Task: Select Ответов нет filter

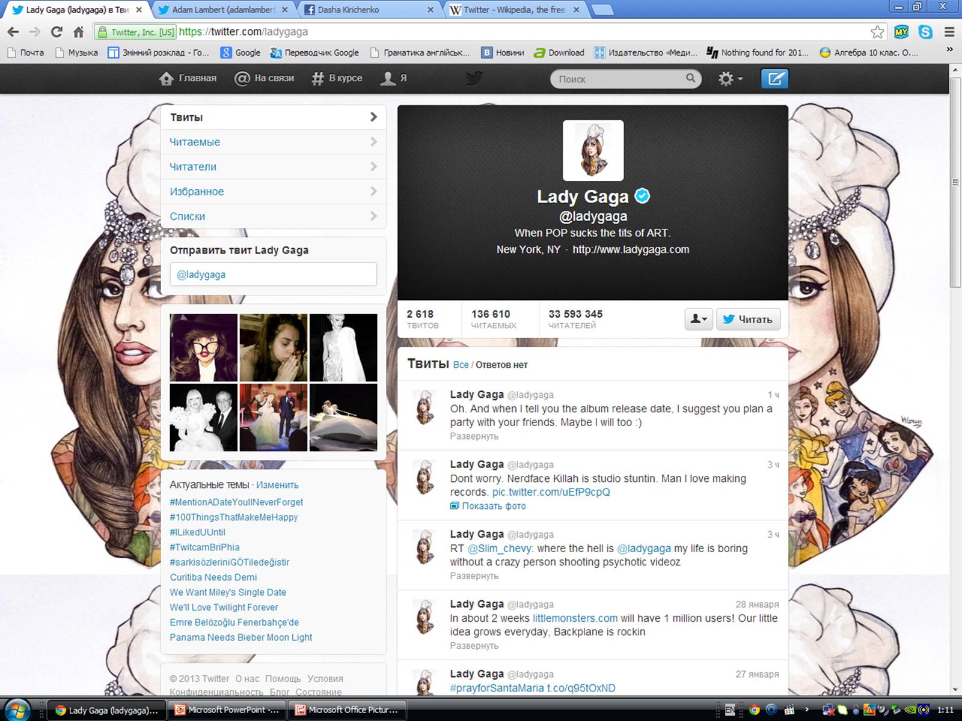Action: (501, 365)
